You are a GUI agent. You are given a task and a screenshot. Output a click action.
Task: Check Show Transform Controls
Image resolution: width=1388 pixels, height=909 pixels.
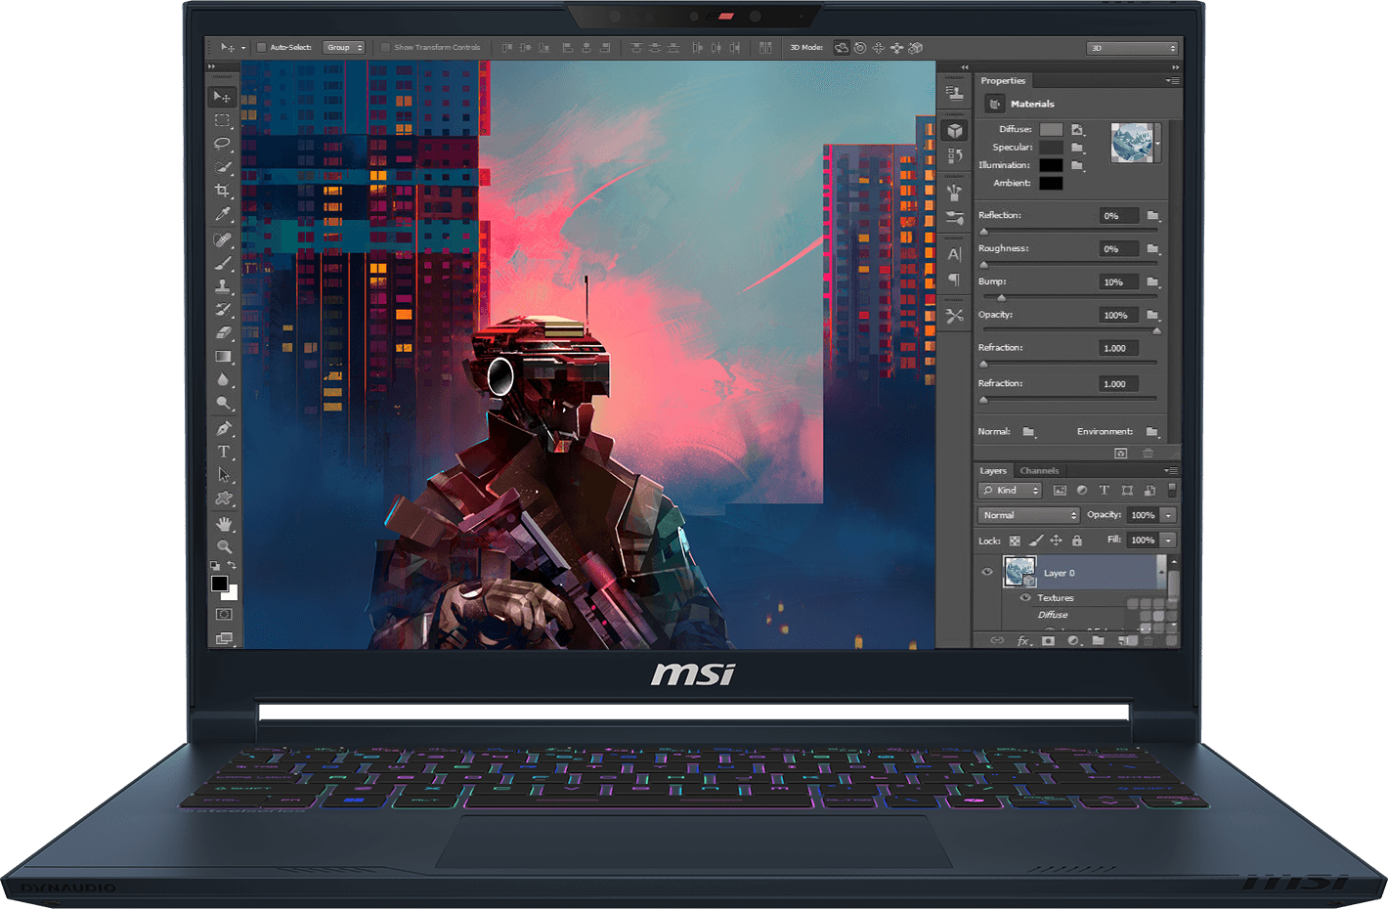tap(386, 47)
